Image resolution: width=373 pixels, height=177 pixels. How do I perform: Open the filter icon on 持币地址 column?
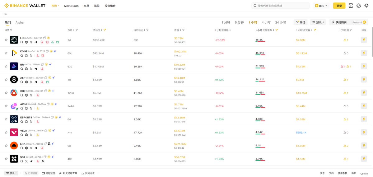pos(147,30)
